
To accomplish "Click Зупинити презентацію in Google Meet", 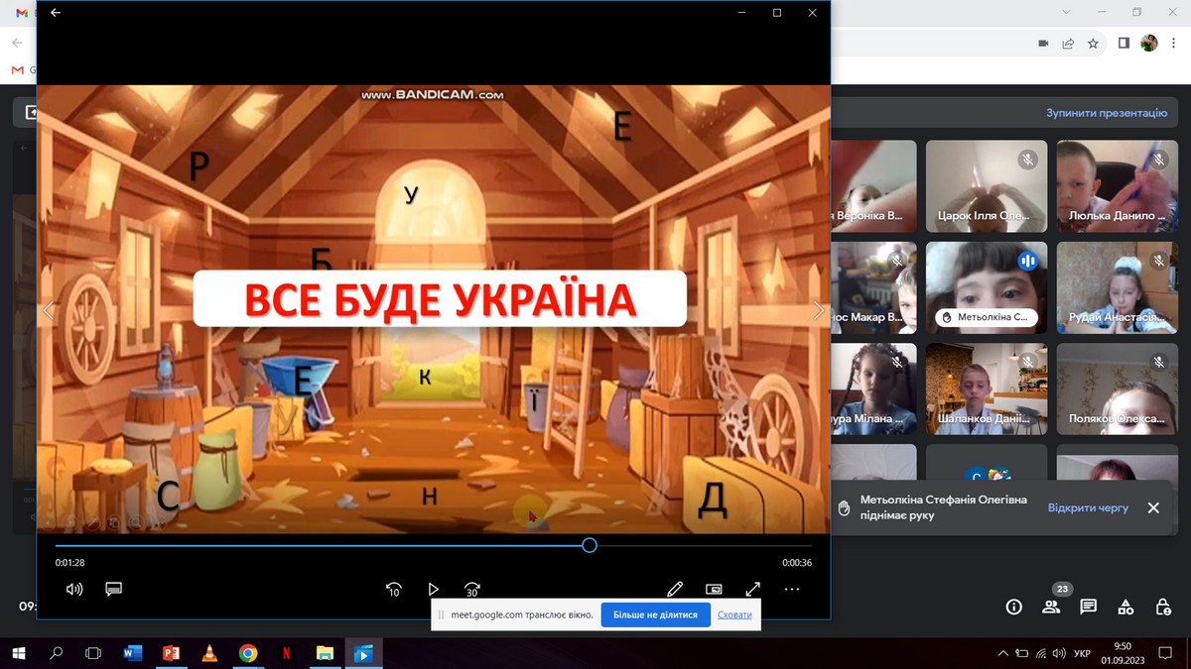I will tap(1107, 113).
